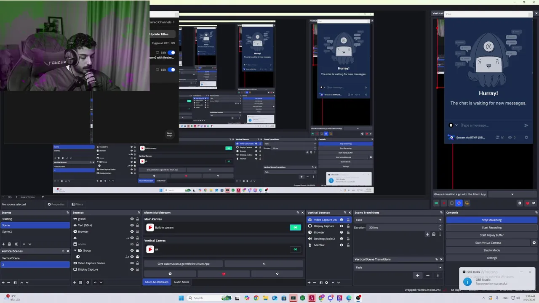Open scene filters icon in the Scenes toolbar

point(16,244)
